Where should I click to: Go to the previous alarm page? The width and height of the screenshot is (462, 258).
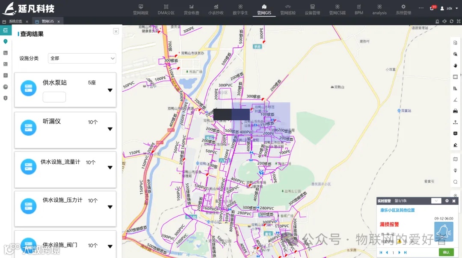pyautogui.click(x=387, y=252)
